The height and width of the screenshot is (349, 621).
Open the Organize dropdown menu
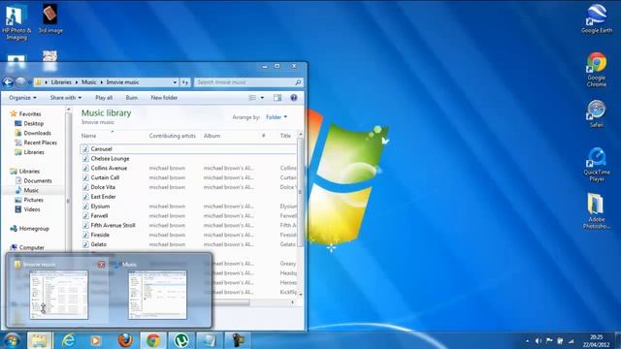click(22, 98)
